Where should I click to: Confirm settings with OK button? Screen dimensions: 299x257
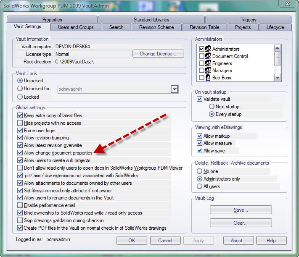132,241
